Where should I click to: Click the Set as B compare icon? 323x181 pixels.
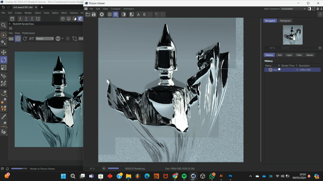tap(144, 14)
